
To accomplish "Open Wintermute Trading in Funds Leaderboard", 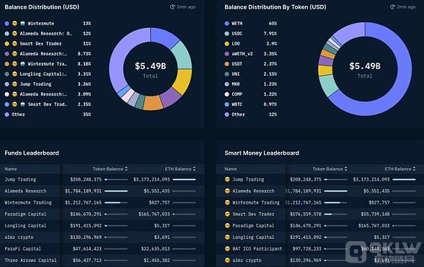I will [28, 202].
